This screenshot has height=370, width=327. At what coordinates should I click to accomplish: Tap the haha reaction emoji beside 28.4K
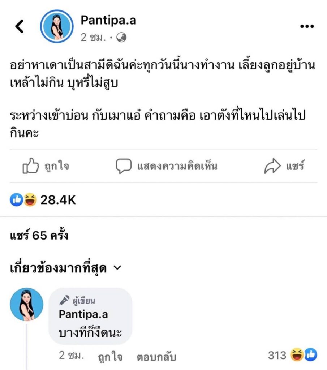click(x=31, y=199)
